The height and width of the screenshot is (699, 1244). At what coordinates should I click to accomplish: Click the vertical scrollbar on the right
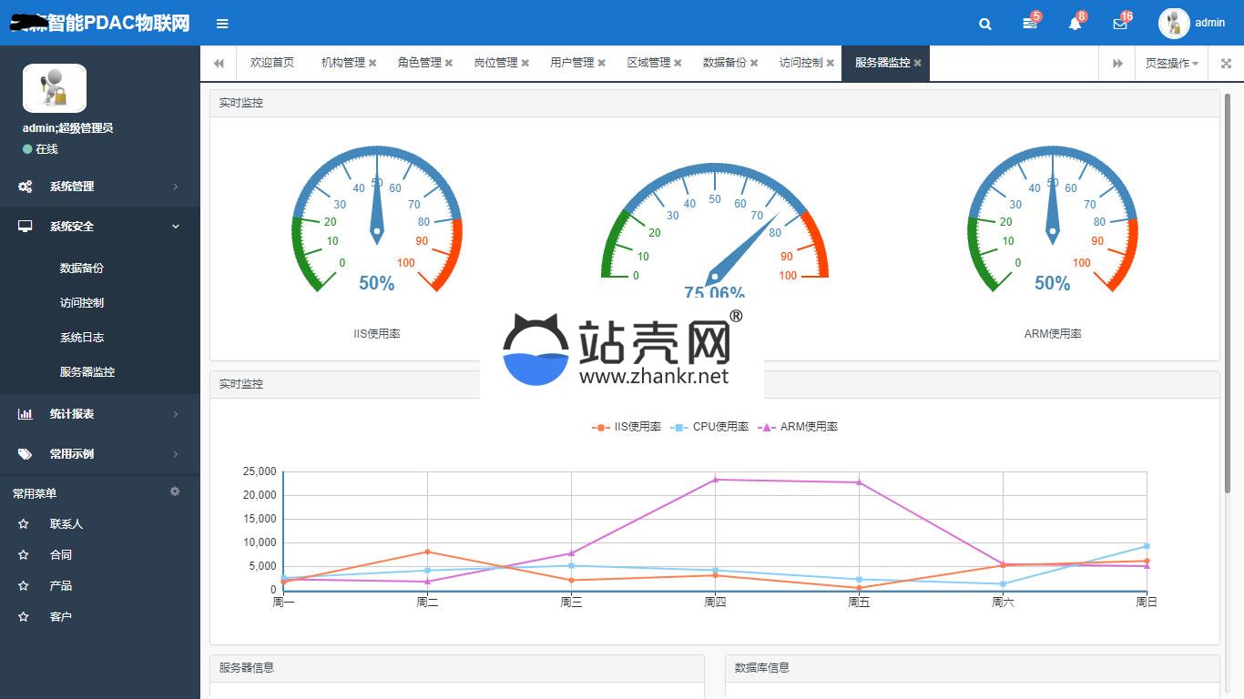pyautogui.click(x=1228, y=291)
